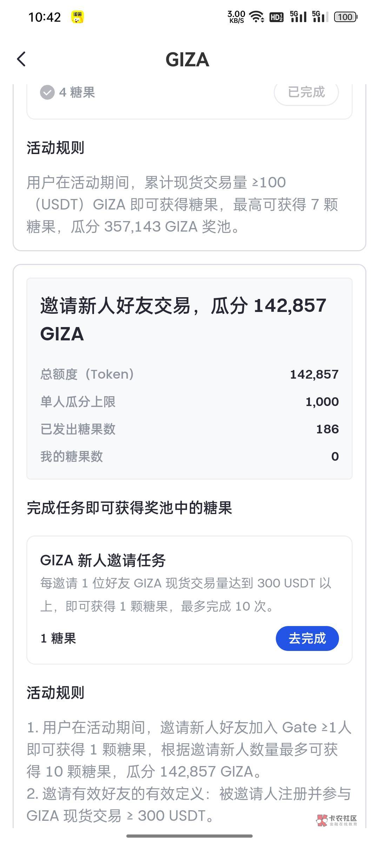Tap the yellow app notification icon

pos(78,17)
